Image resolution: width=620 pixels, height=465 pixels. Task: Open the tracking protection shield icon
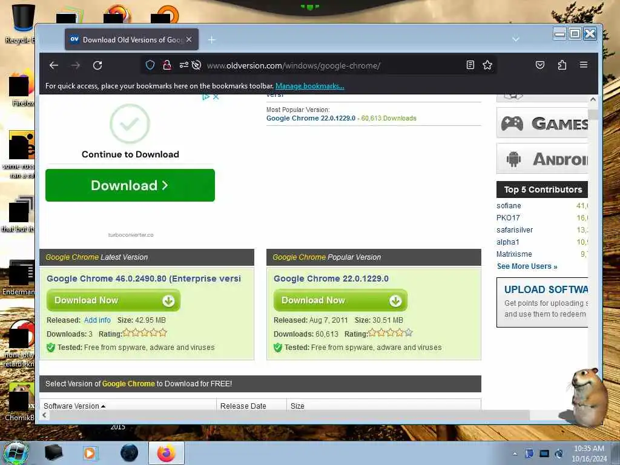[150, 65]
